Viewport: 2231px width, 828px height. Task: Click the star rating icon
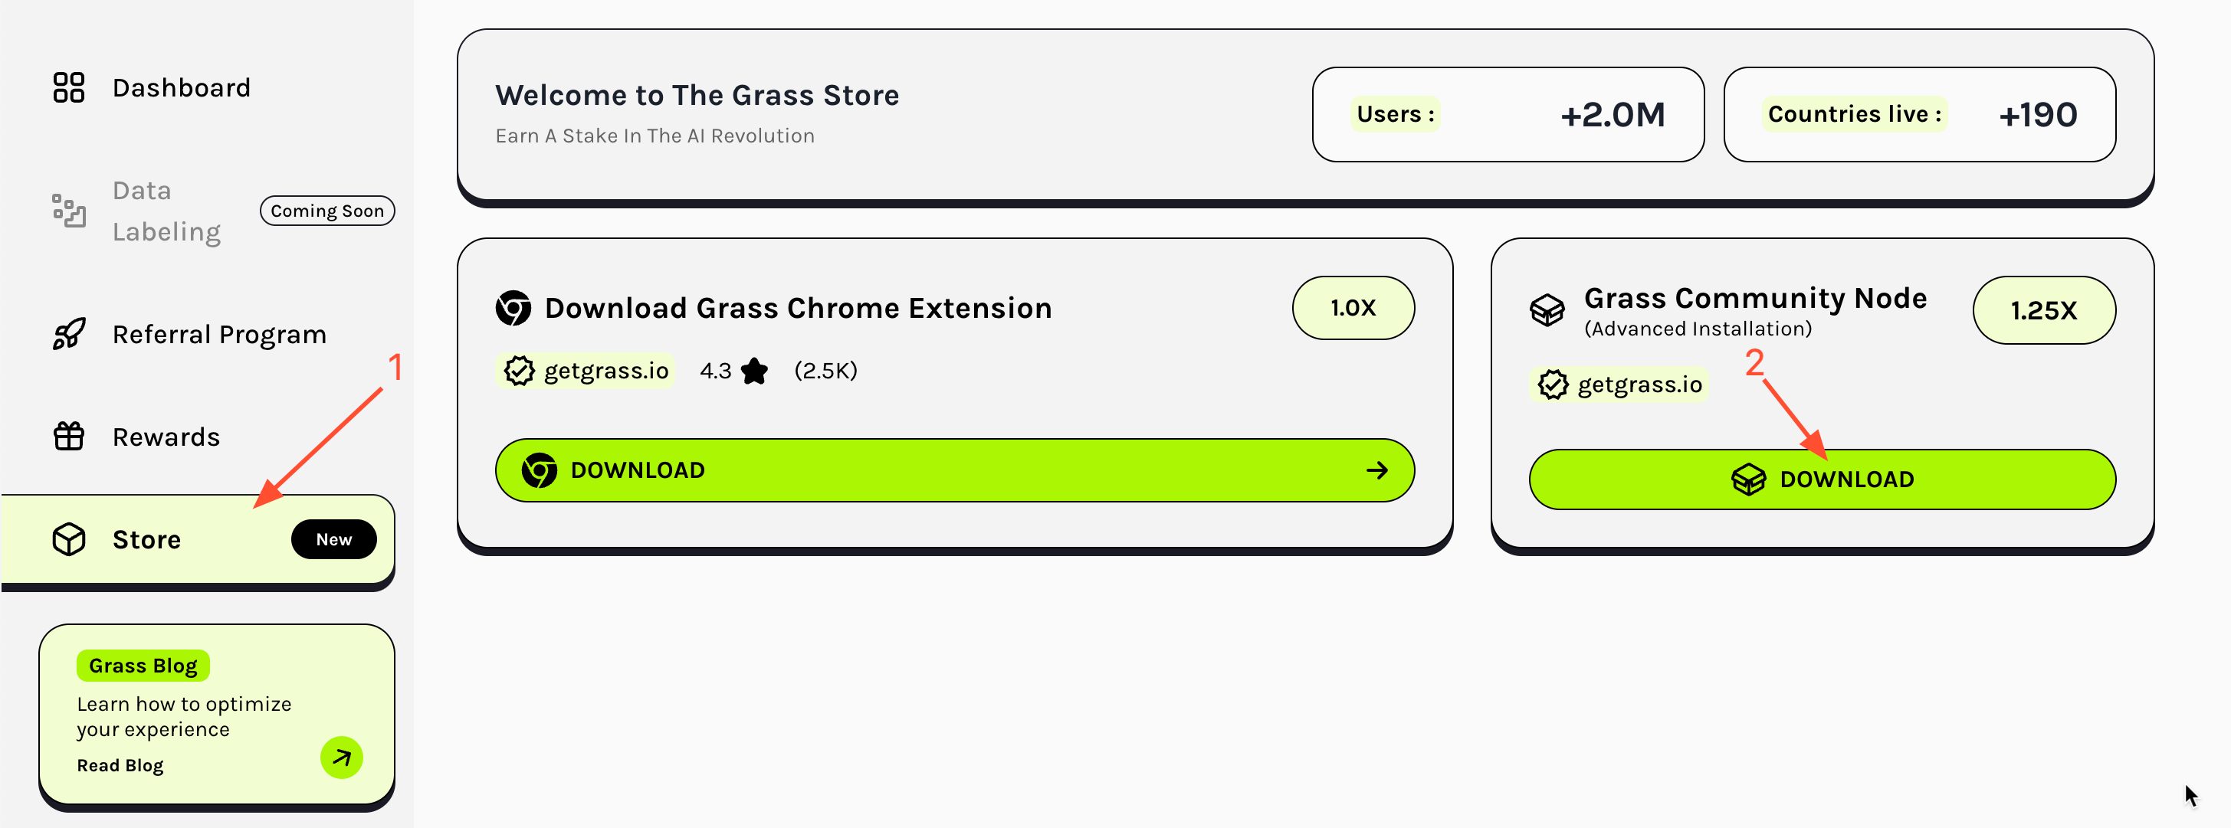[x=754, y=371]
